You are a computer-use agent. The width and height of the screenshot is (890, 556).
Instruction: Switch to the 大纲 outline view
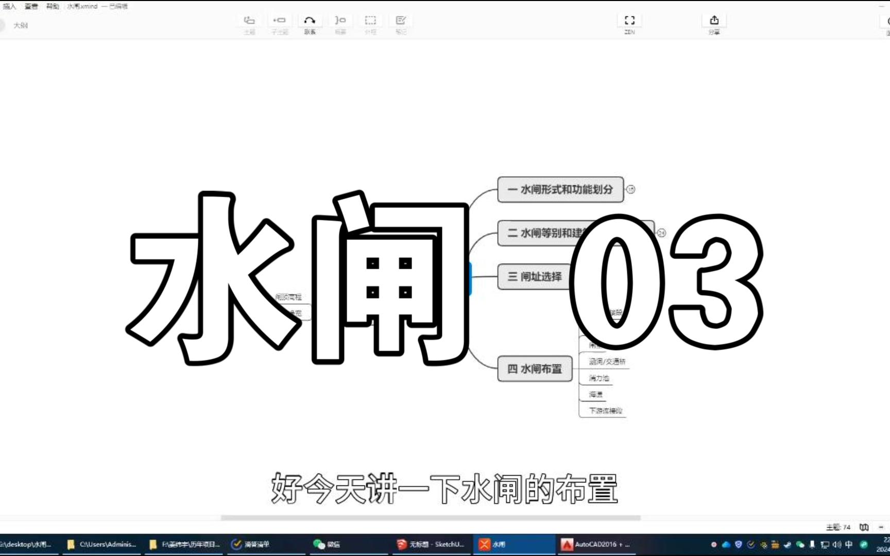point(21,25)
